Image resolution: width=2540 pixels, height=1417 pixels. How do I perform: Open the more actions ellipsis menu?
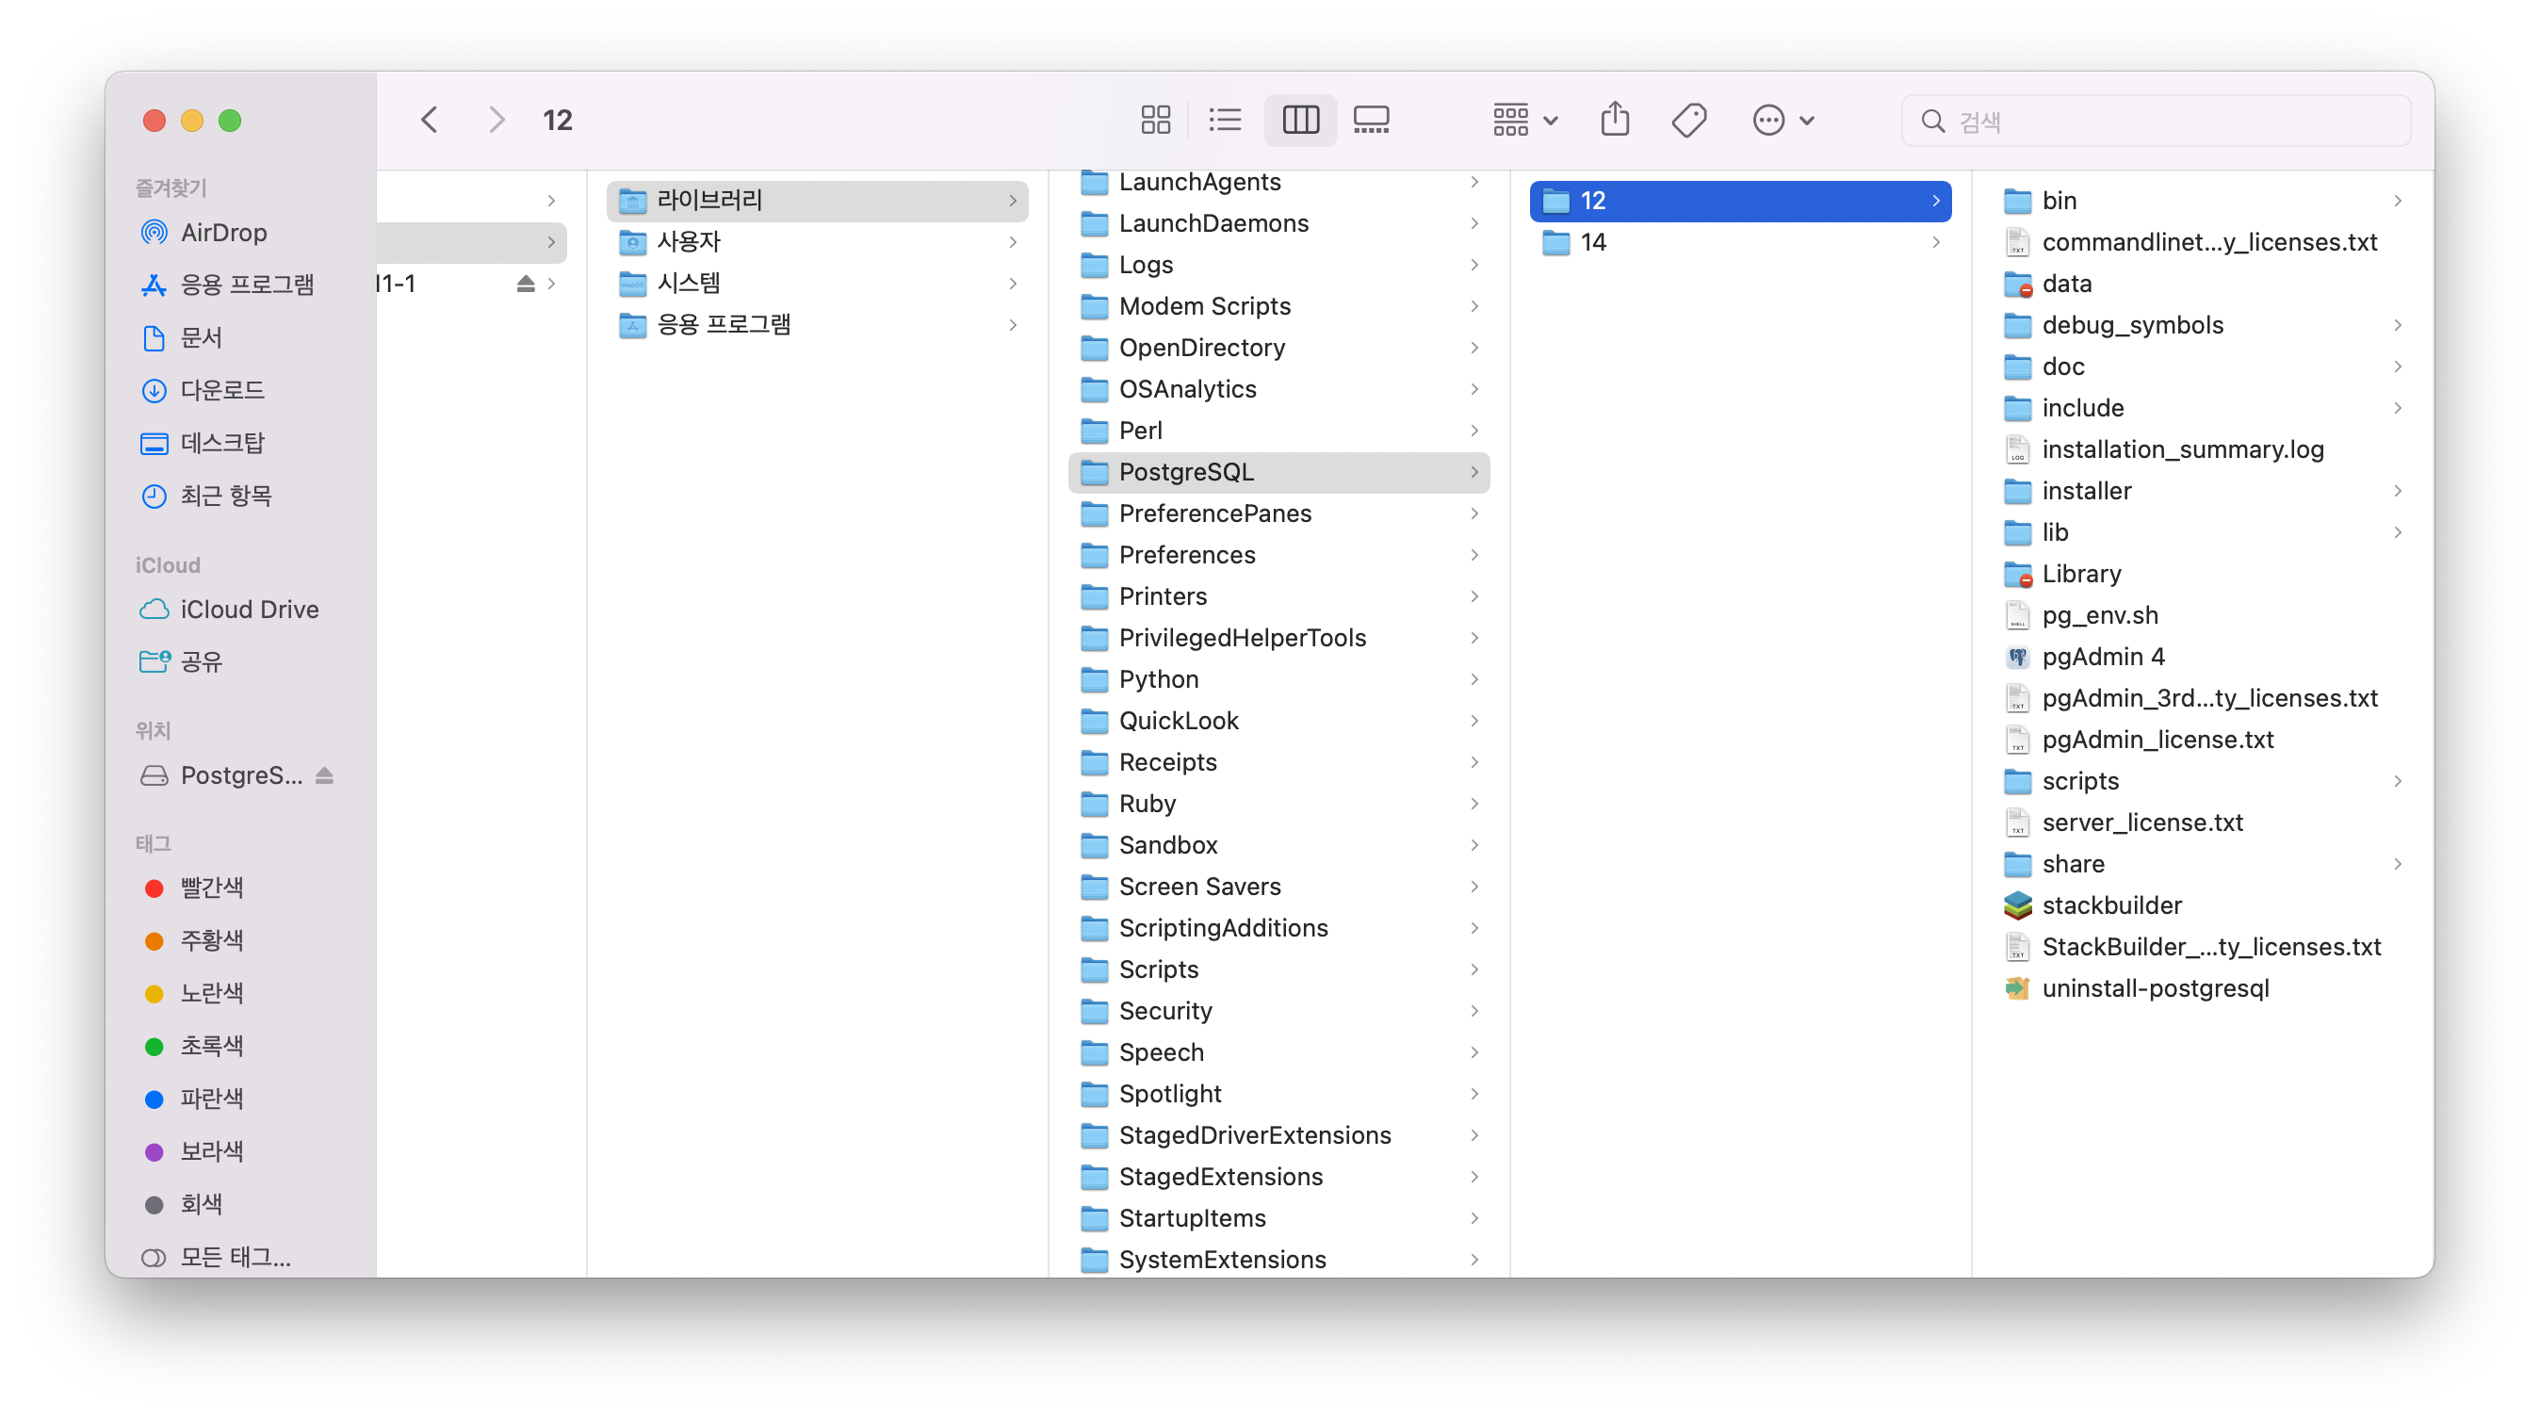(1782, 121)
